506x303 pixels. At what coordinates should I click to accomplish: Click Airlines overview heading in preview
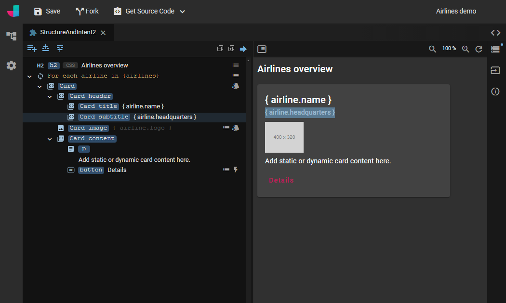pyautogui.click(x=295, y=69)
